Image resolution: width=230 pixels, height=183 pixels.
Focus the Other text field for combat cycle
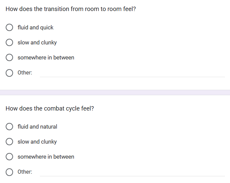tap(132, 172)
